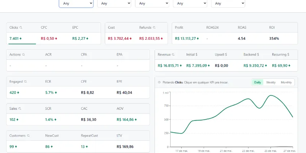
Task: Open the first Any dropdown
Action: 76,3
